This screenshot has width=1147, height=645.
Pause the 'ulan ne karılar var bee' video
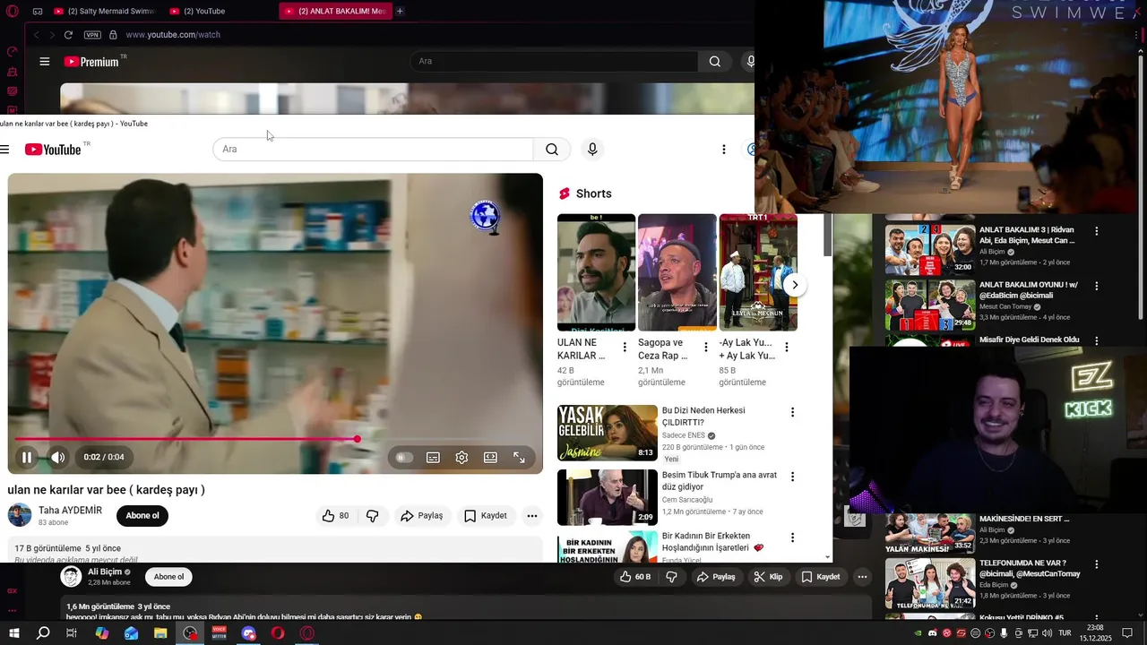(27, 457)
